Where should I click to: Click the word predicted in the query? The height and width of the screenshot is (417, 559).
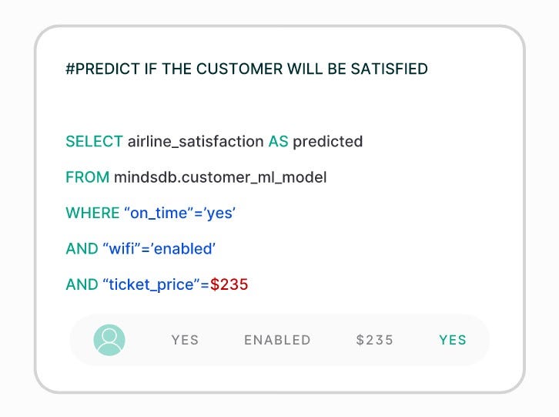click(328, 142)
